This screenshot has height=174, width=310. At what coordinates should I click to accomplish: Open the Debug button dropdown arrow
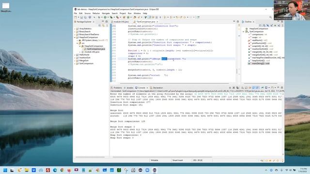pyautogui.click(x=102, y=17)
